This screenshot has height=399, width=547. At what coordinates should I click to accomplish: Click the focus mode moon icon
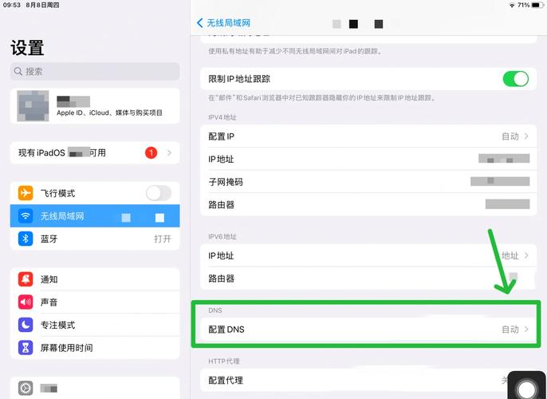click(x=26, y=325)
